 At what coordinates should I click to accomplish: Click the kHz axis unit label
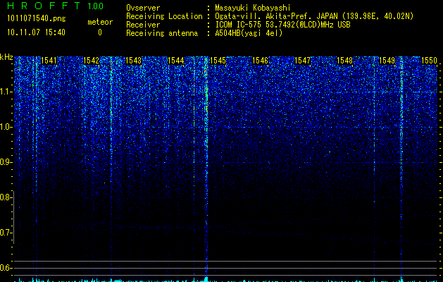point(6,57)
